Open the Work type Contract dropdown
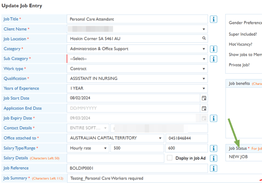This screenshot has height=183, width=262. point(137,69)
